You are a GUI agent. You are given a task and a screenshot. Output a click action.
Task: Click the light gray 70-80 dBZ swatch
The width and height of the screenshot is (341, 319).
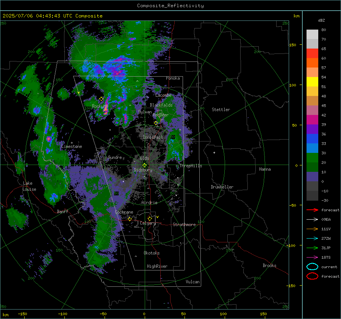[312, 35]
